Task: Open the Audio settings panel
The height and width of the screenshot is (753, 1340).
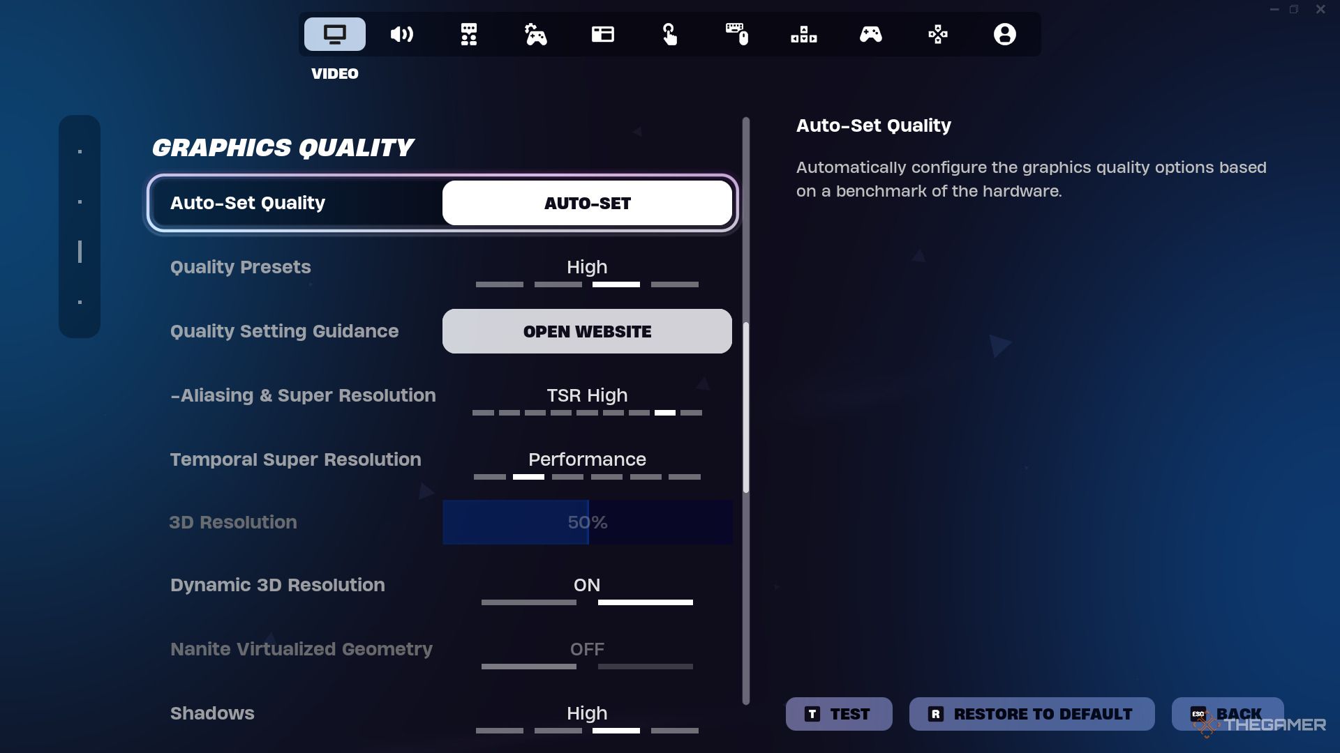Action: tap(401, 33)
